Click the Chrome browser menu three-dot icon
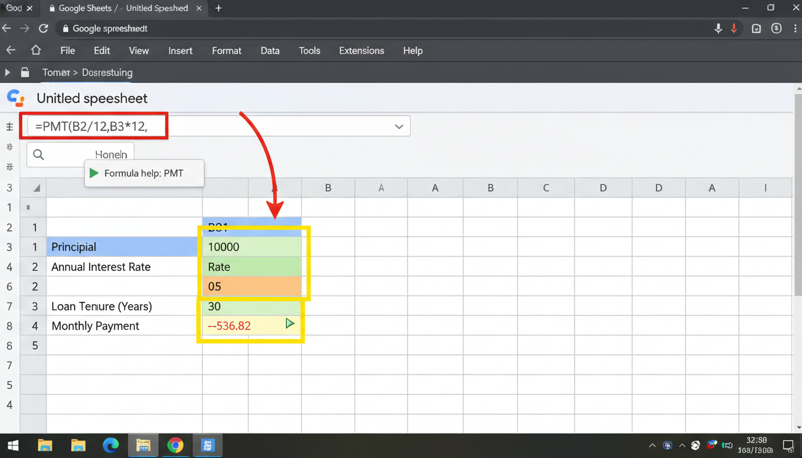Viewport: 802px width, 458px height. point(795,28)
